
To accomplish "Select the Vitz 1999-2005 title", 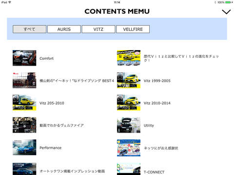I will [x=157, y=81].
